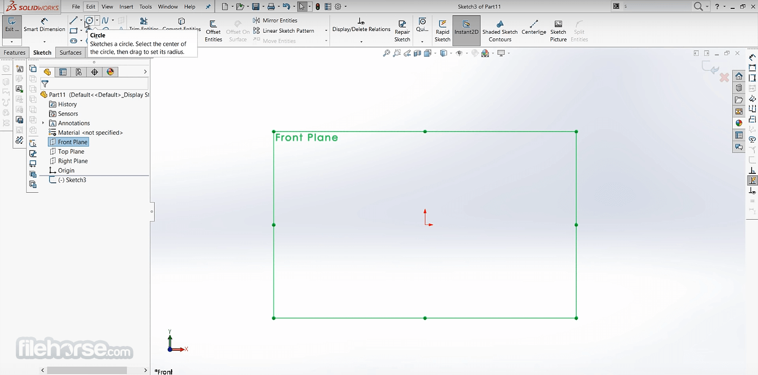Open the DisplayManager tab icon
This screenshot has width=758, height=375.
coord(110,72)
